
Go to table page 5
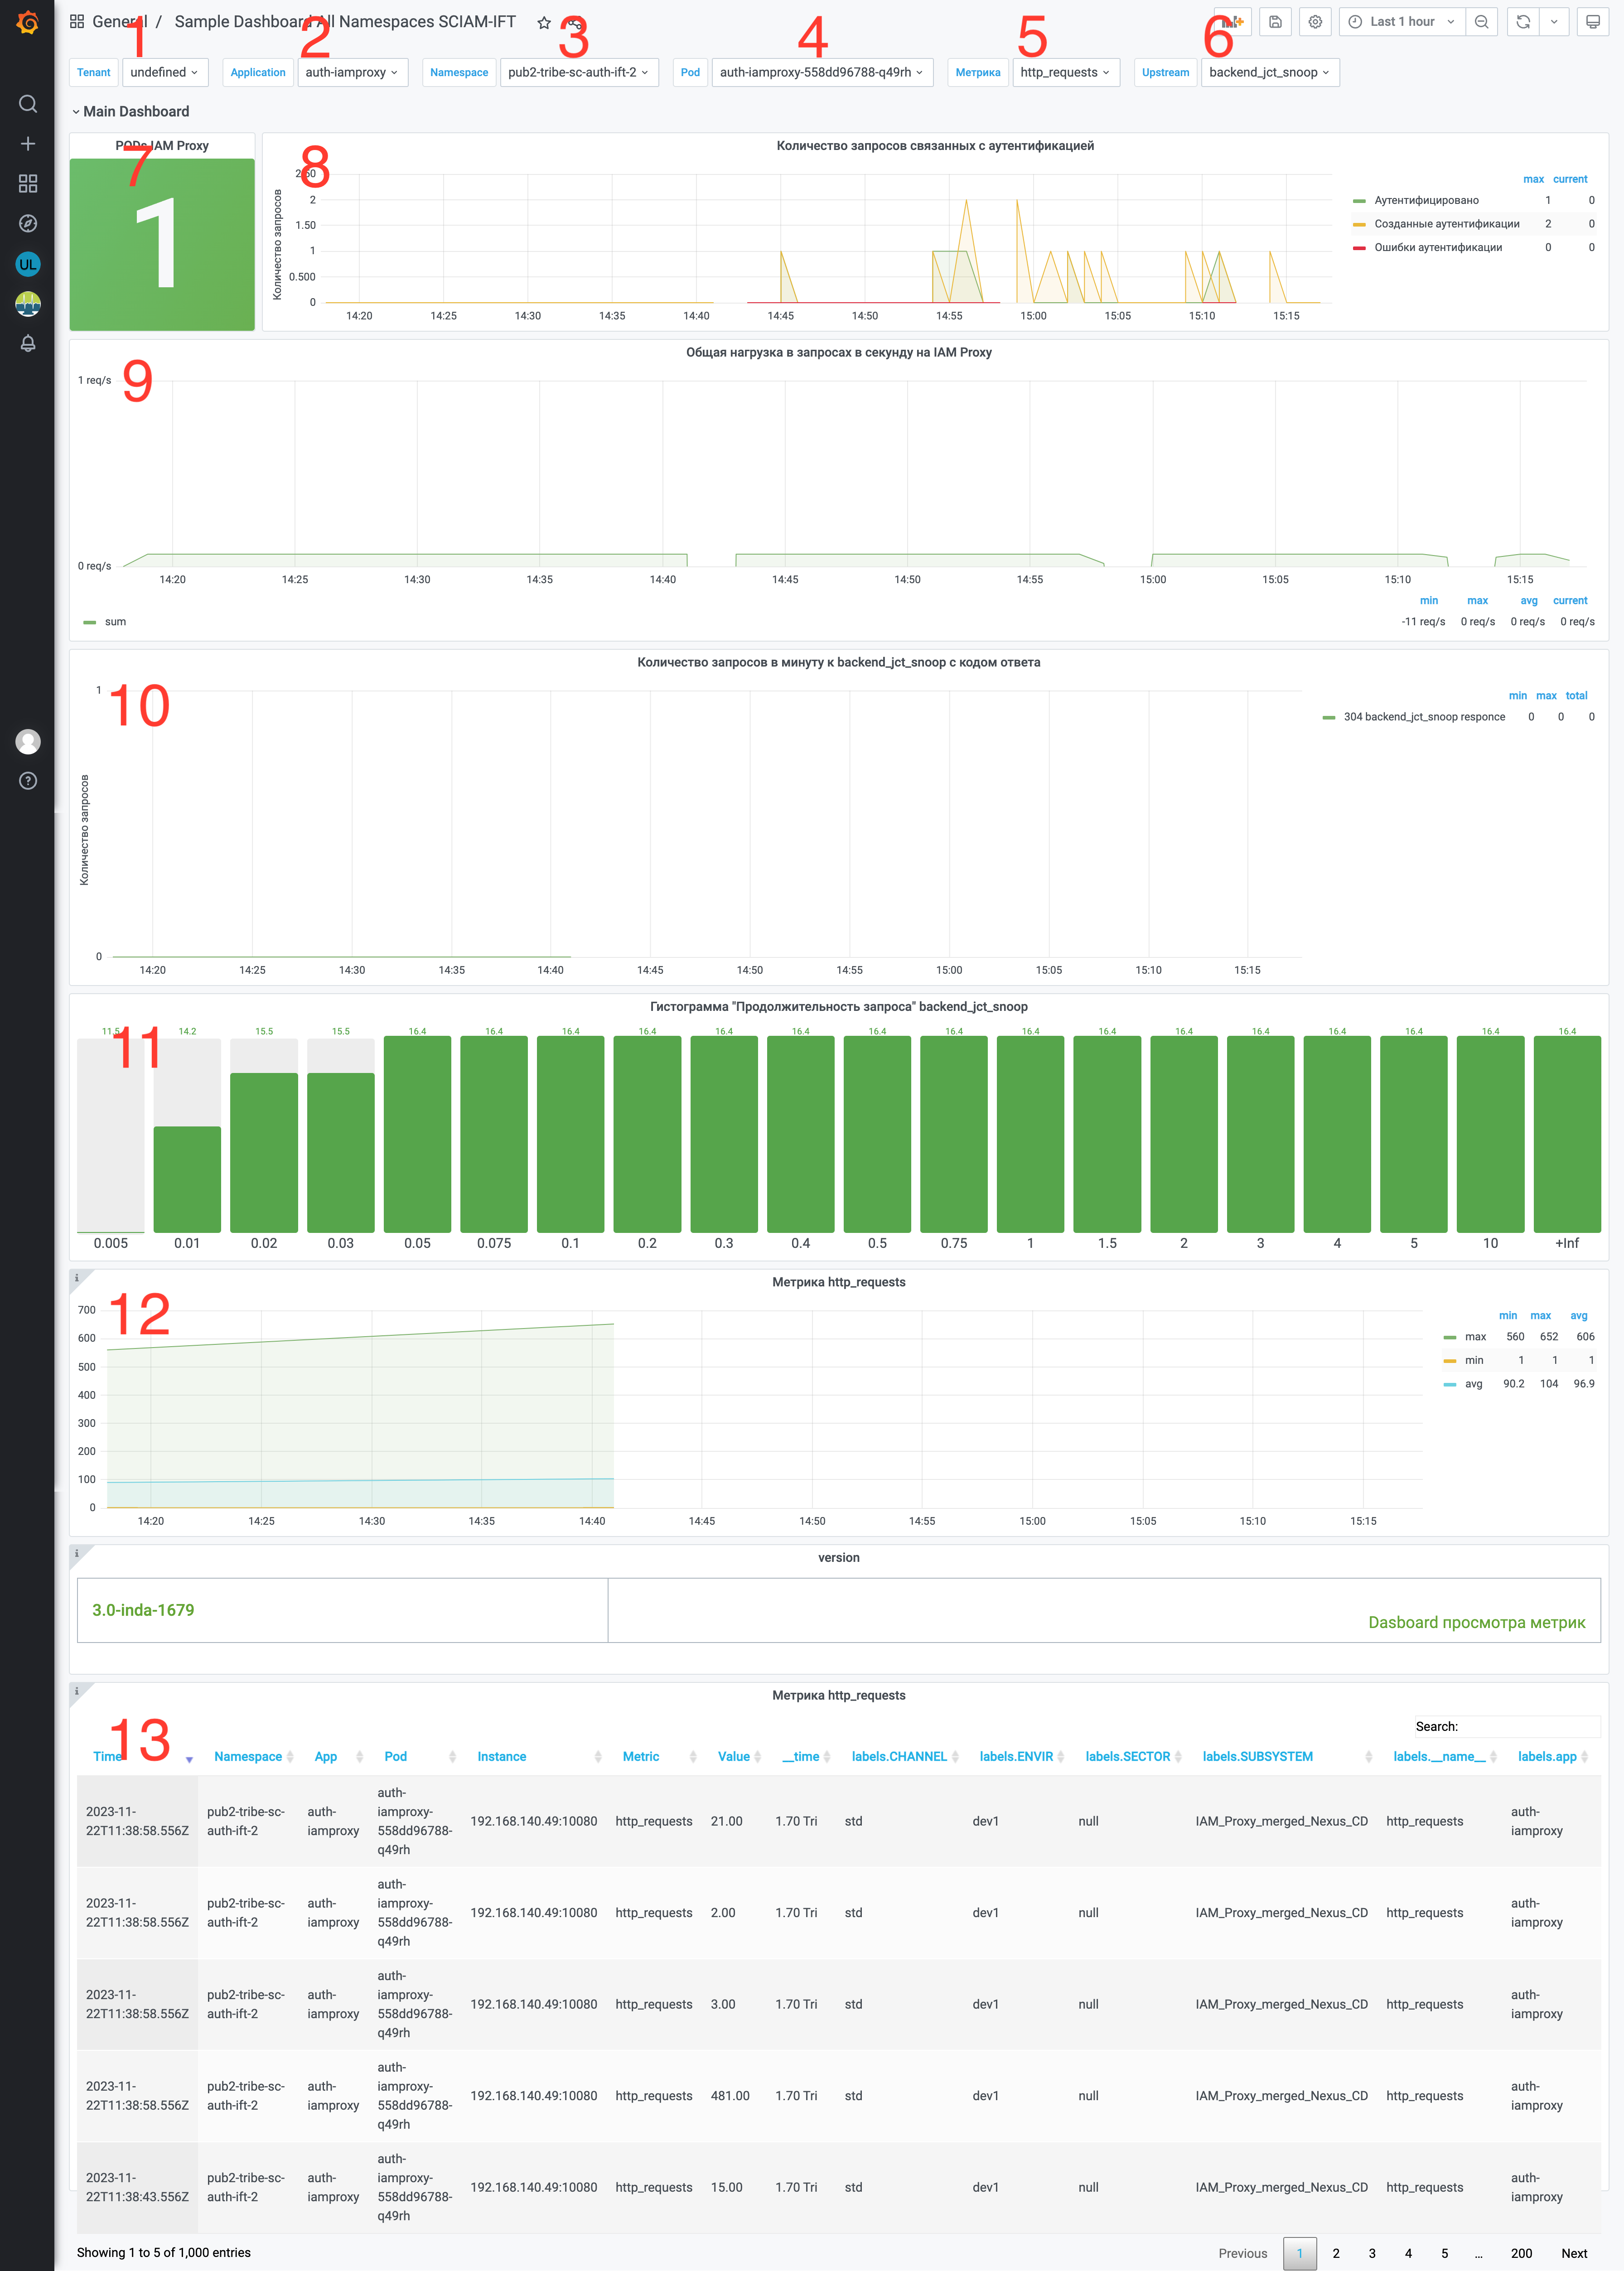pos(1444,2253)
